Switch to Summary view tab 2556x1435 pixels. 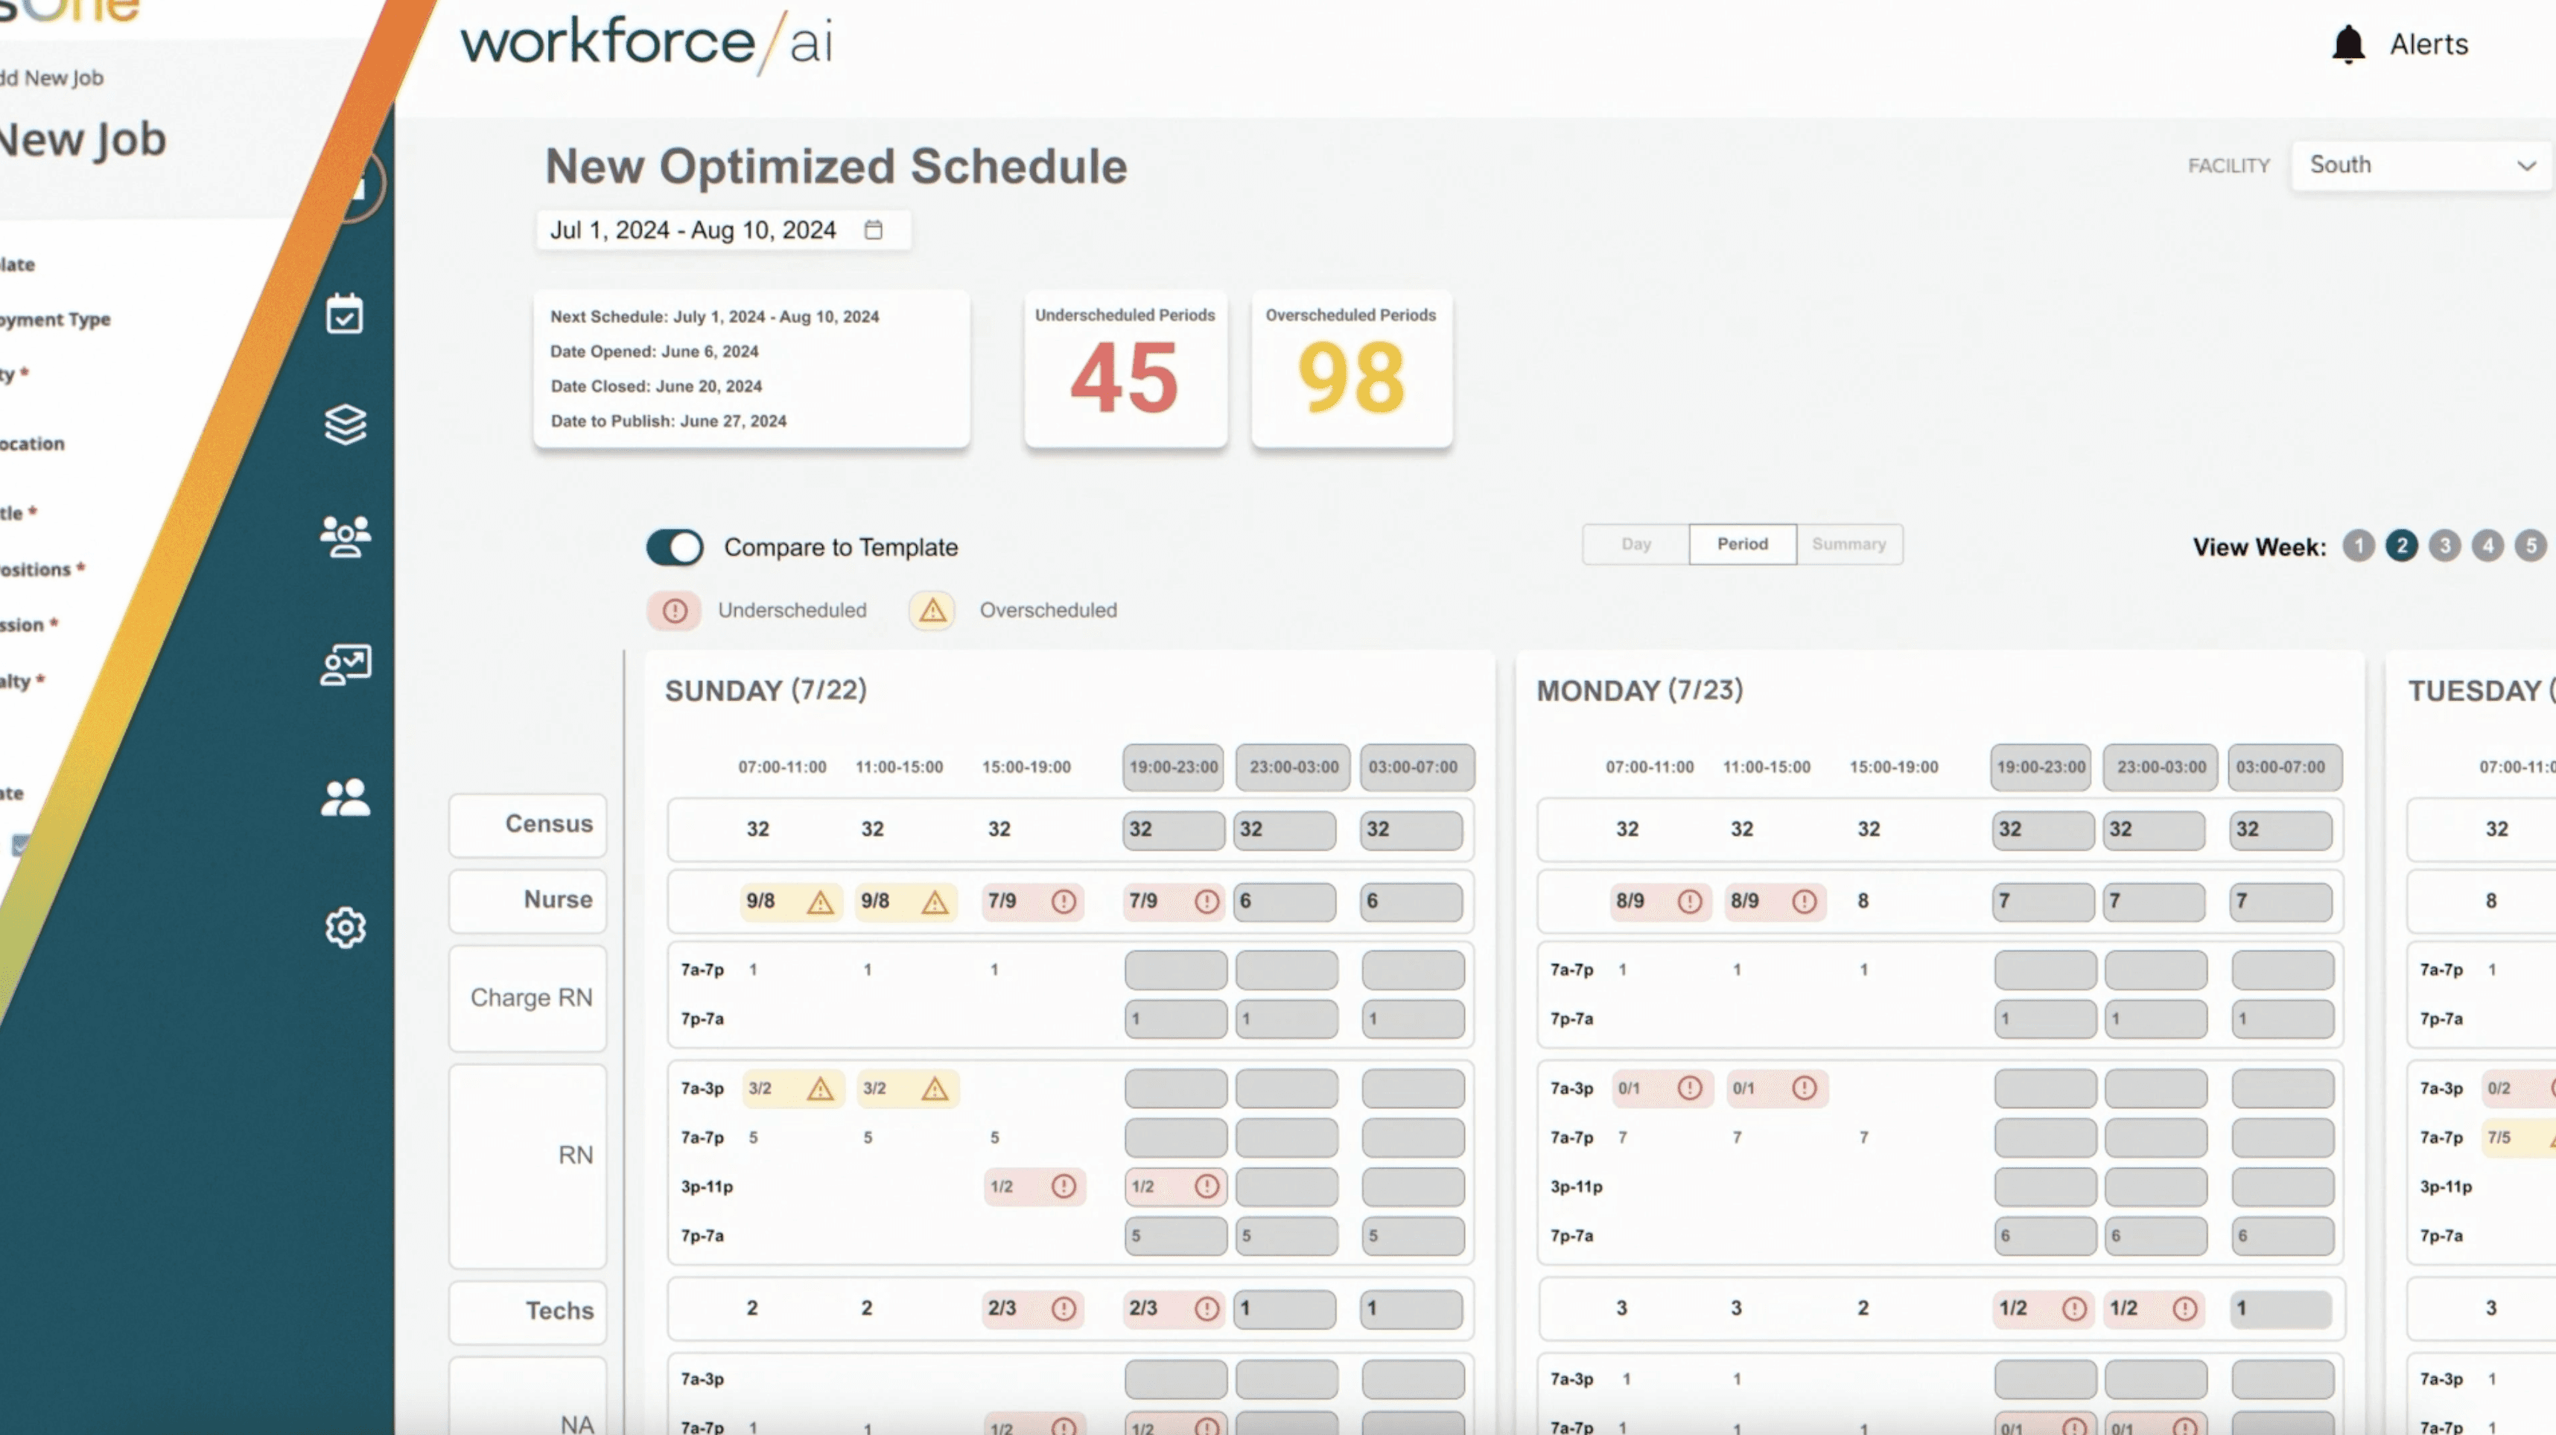1848,544
